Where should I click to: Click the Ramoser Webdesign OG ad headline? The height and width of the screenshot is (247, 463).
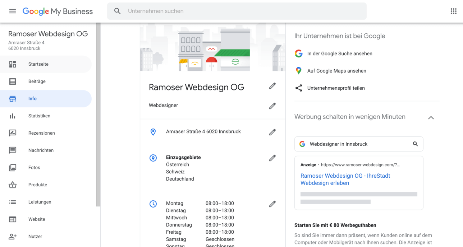(x=345, y=179)
